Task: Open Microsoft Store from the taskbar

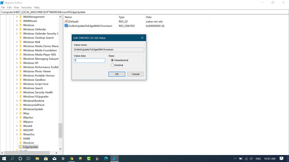Action: (x=46, y=159)
